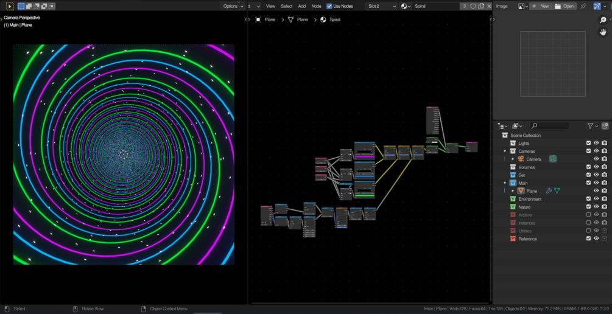Hide the Plane object with eye icon
Image resolution: width=612 pixels, height=314 pixels.
pos(596,190)
